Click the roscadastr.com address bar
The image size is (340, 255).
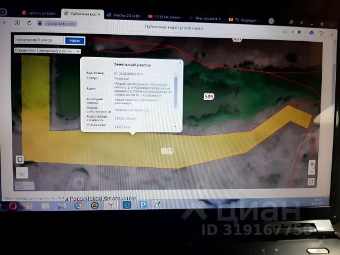tap(60, 24)
